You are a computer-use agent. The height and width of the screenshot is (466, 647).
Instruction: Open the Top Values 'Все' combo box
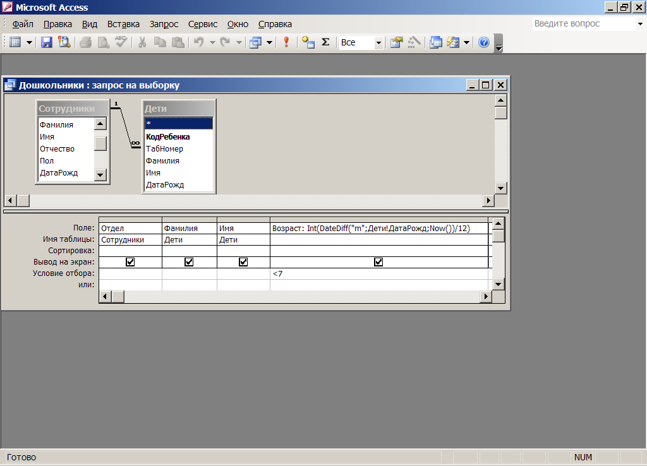(361, 42)
